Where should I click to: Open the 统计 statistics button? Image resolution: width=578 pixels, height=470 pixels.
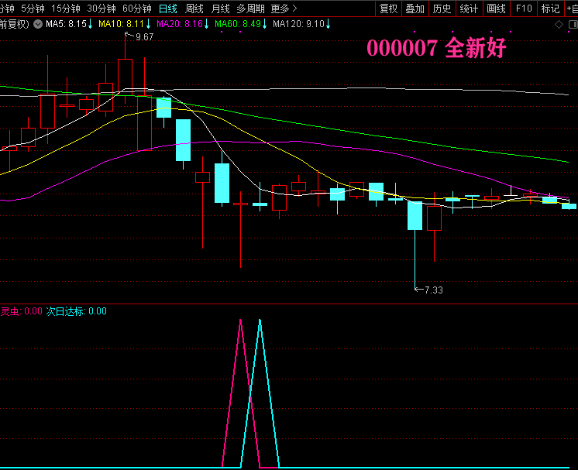coord(469,9)
